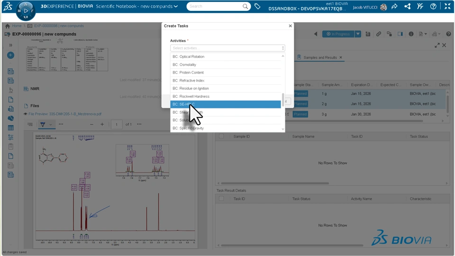The width and height of the screenshot is (455, 256).
Task: Open the Files section
Action: point(35,106)
